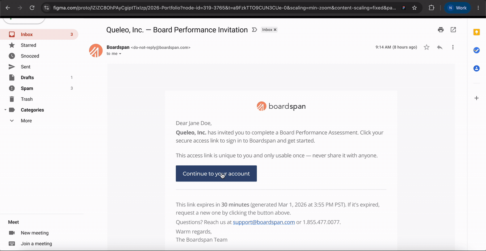Start a New meeting

tap(35, 233)
